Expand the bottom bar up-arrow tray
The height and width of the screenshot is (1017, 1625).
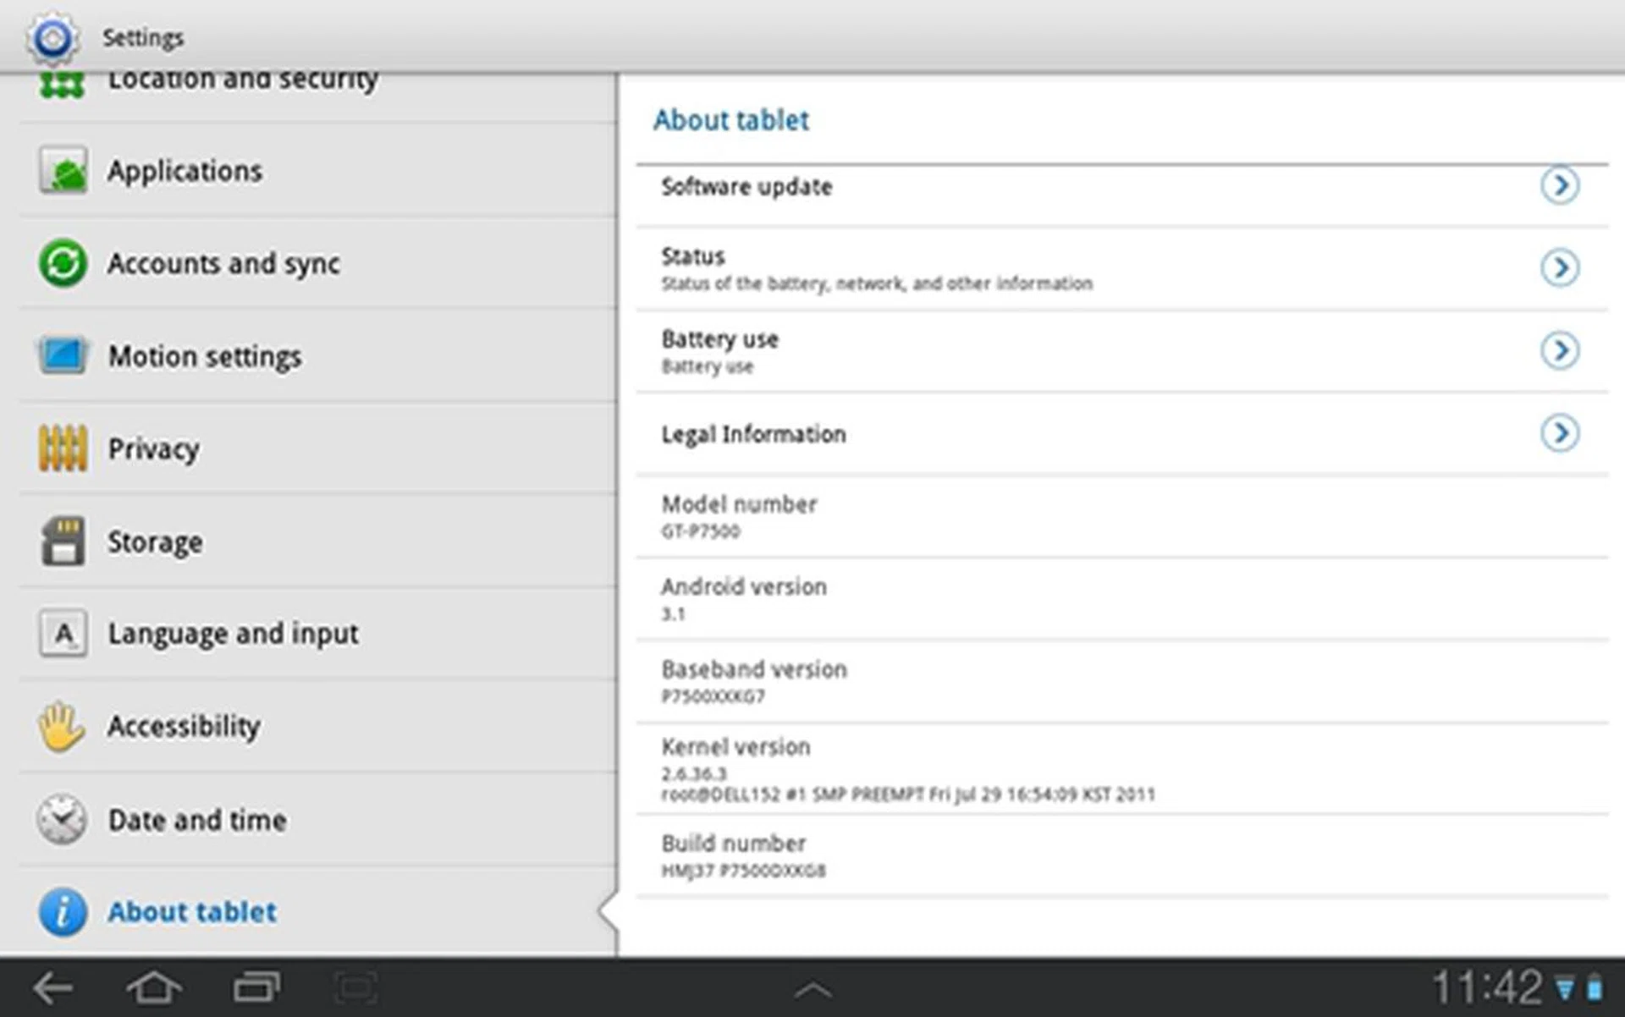point(812,989)
